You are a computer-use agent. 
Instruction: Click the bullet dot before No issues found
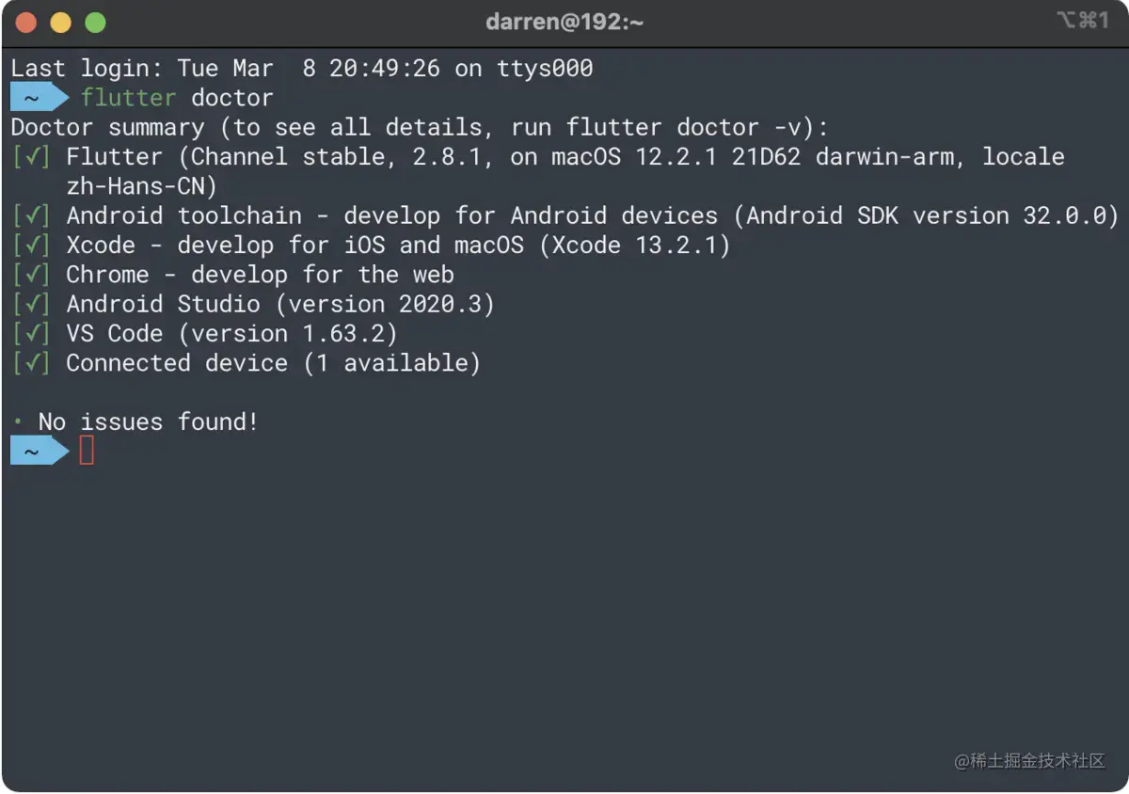point(18,421)
